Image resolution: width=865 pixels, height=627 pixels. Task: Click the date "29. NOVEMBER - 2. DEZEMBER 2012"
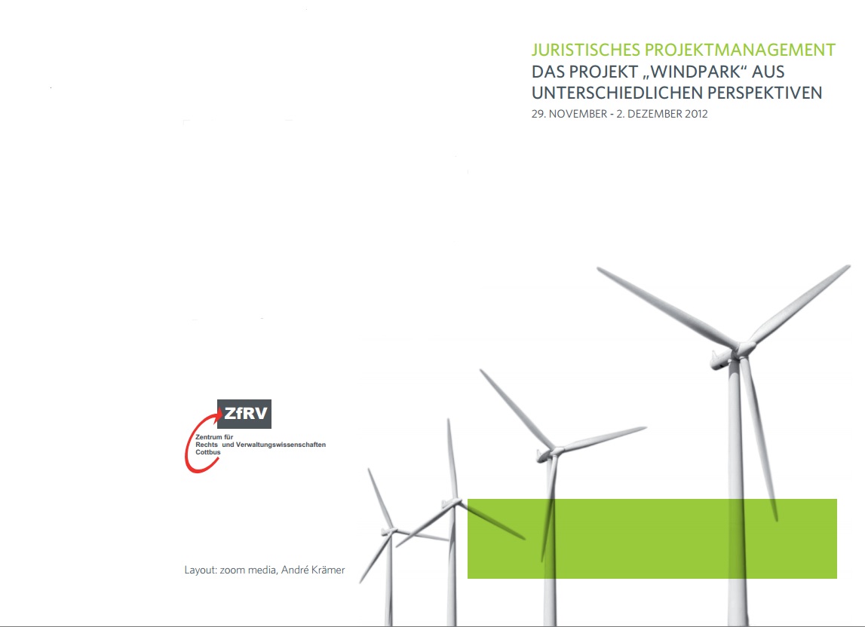click(619, 114)
